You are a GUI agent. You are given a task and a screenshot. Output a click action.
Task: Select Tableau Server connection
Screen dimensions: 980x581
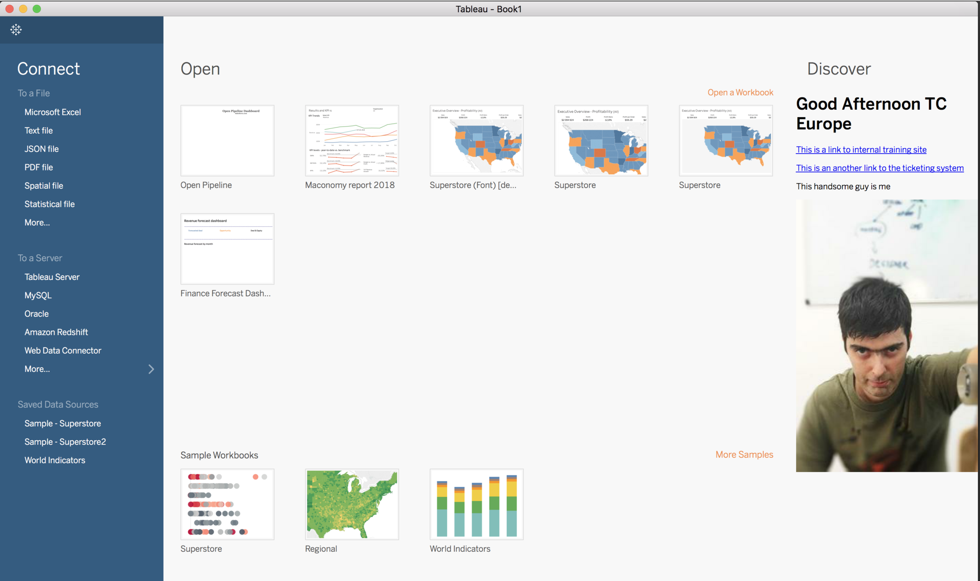(x=52, y=277)
